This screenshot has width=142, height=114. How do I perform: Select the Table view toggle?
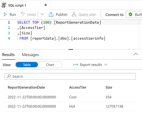coord(27,65)
